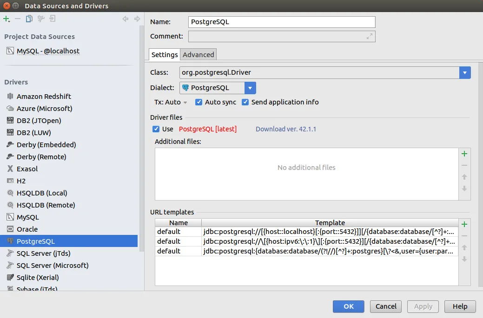Click the Sqlite (Xerial) feather icon
Image resolution: width=483 pixels, height=318 pixels.
[10, 278]
